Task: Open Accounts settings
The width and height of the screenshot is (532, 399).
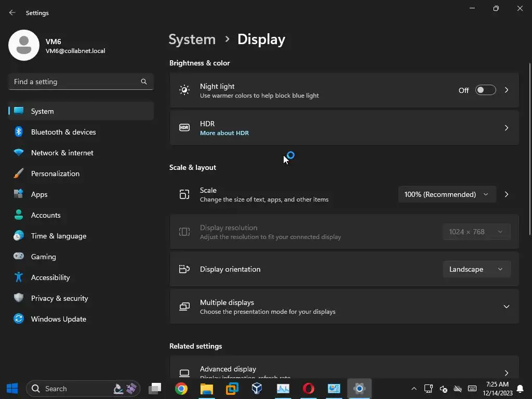Action: (81, 215)
